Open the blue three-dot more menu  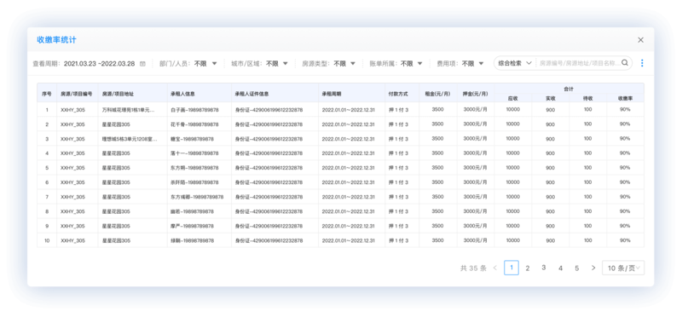[x=642, y=63]
